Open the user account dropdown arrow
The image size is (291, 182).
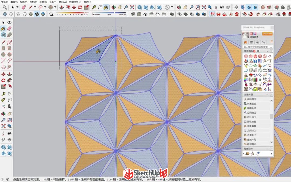coord(172,7)
